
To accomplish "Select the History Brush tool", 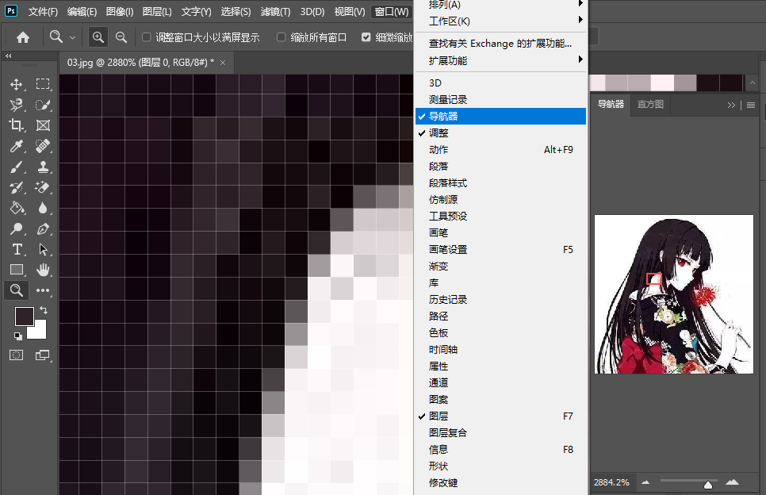I will [x=16, y=188].
